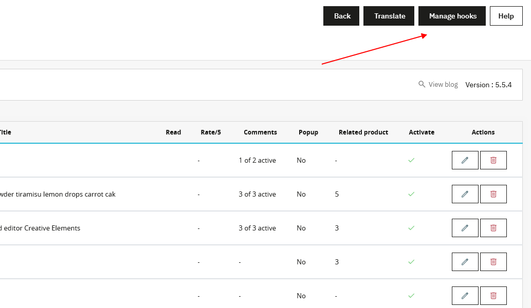
Task: Go back using the Back button
Action: coord(342,16)
